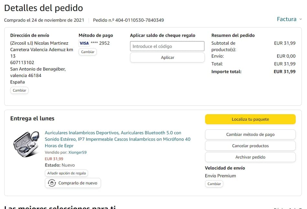Image resolution: width=307 pixels, height=209 pixels.
Task: Click the circular reorder icon beside Comprarlo de nuevo
Action: (52, 183)
